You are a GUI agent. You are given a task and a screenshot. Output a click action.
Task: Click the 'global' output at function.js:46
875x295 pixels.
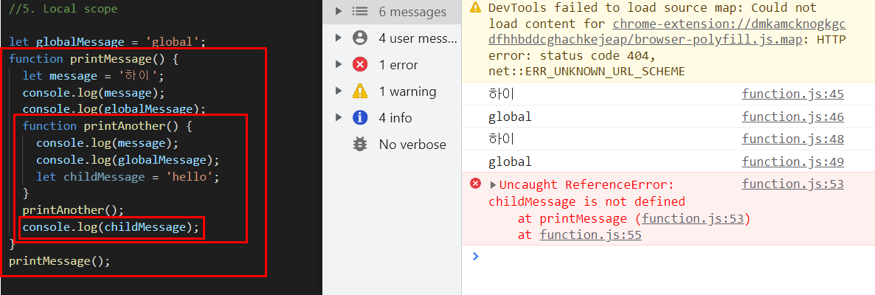coord(510,117)
